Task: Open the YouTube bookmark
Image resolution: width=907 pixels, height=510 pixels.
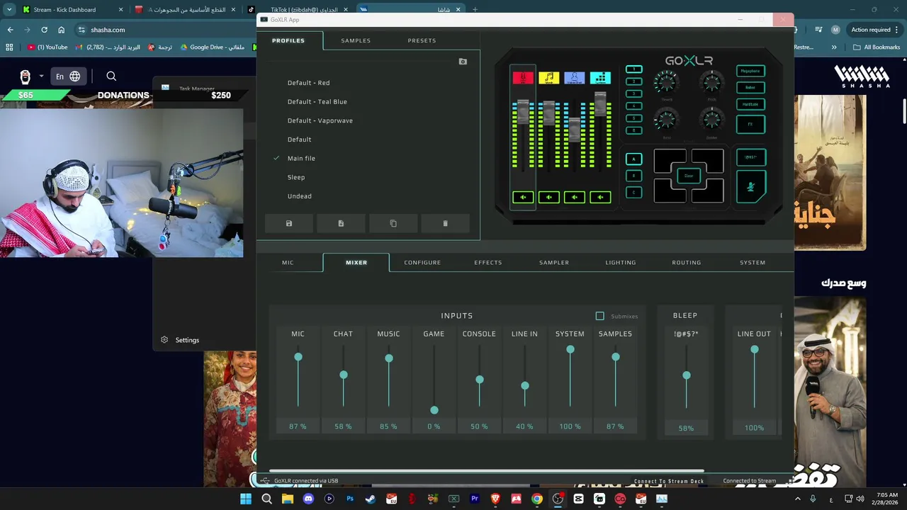Action: [47, 47]
